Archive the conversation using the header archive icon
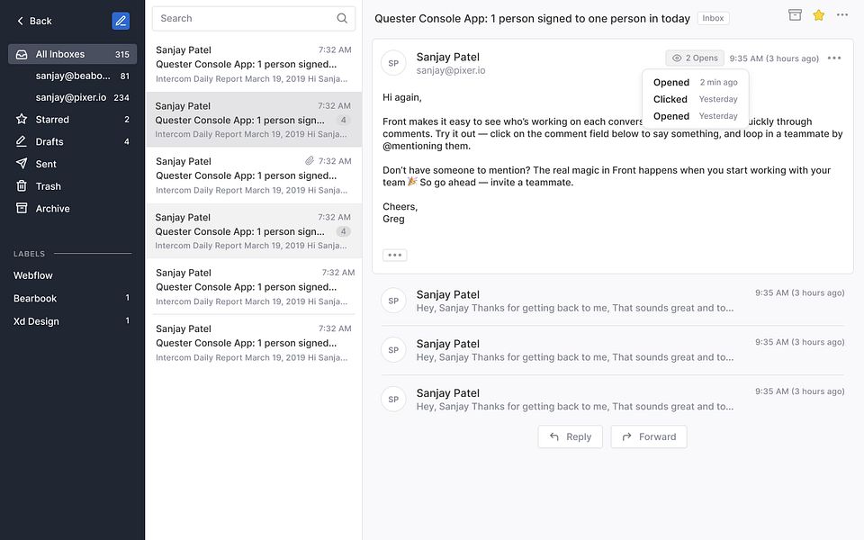864x540 pixels. click(795, 15)
